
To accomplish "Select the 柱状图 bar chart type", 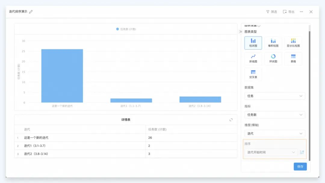I will (253, 43).
